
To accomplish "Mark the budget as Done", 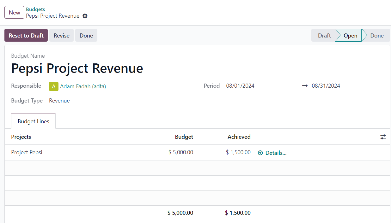I will [x=86, y=35].
